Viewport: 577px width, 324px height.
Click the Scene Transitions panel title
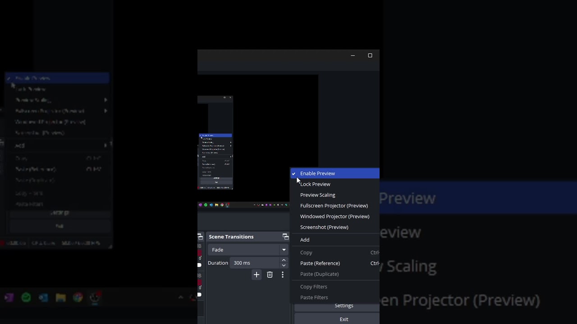(231, 237)
